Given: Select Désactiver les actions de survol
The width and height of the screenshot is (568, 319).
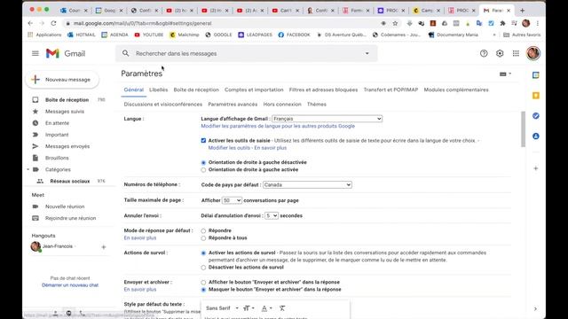Looking at the screenshot, I should [x=203, y=268].
